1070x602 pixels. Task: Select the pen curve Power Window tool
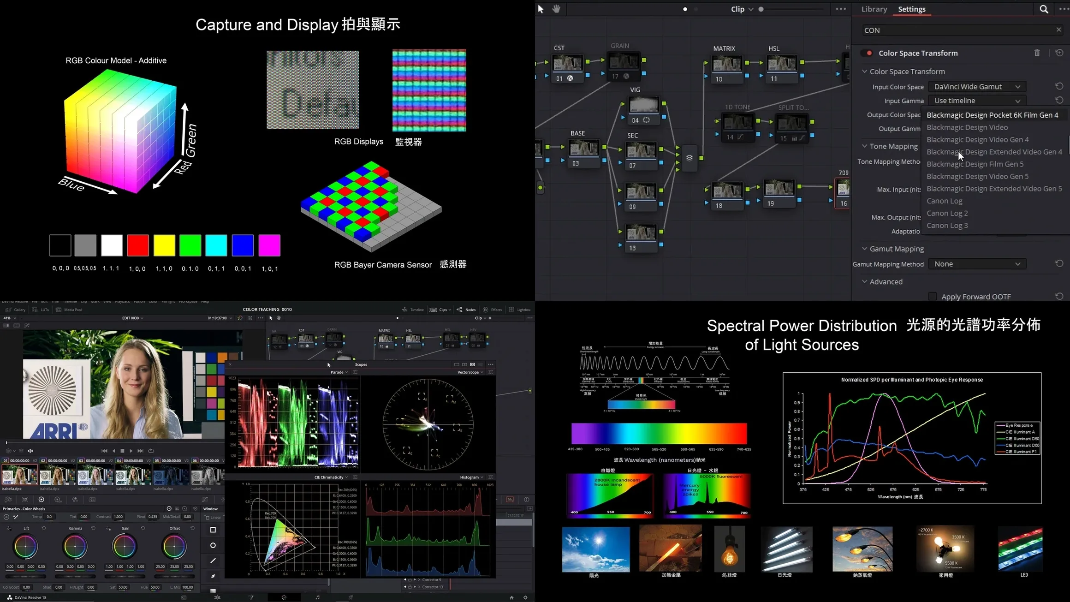(x=213, y=576)
